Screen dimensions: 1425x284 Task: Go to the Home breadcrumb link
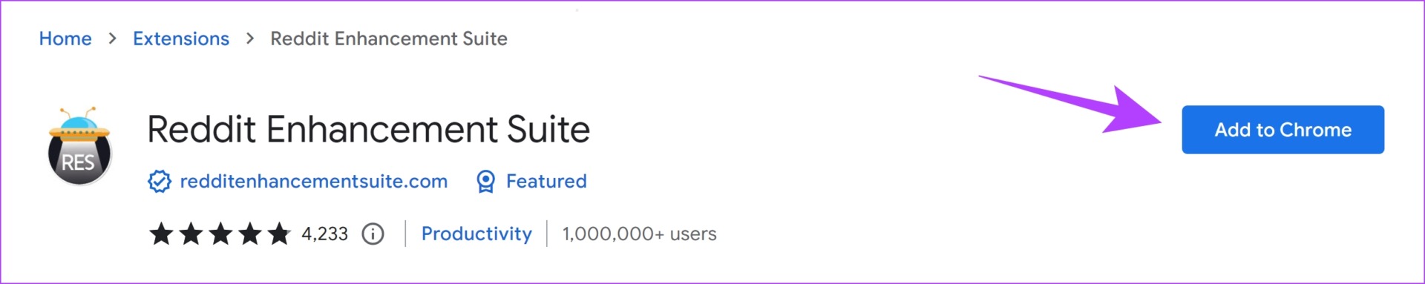(x=65, y=39)
